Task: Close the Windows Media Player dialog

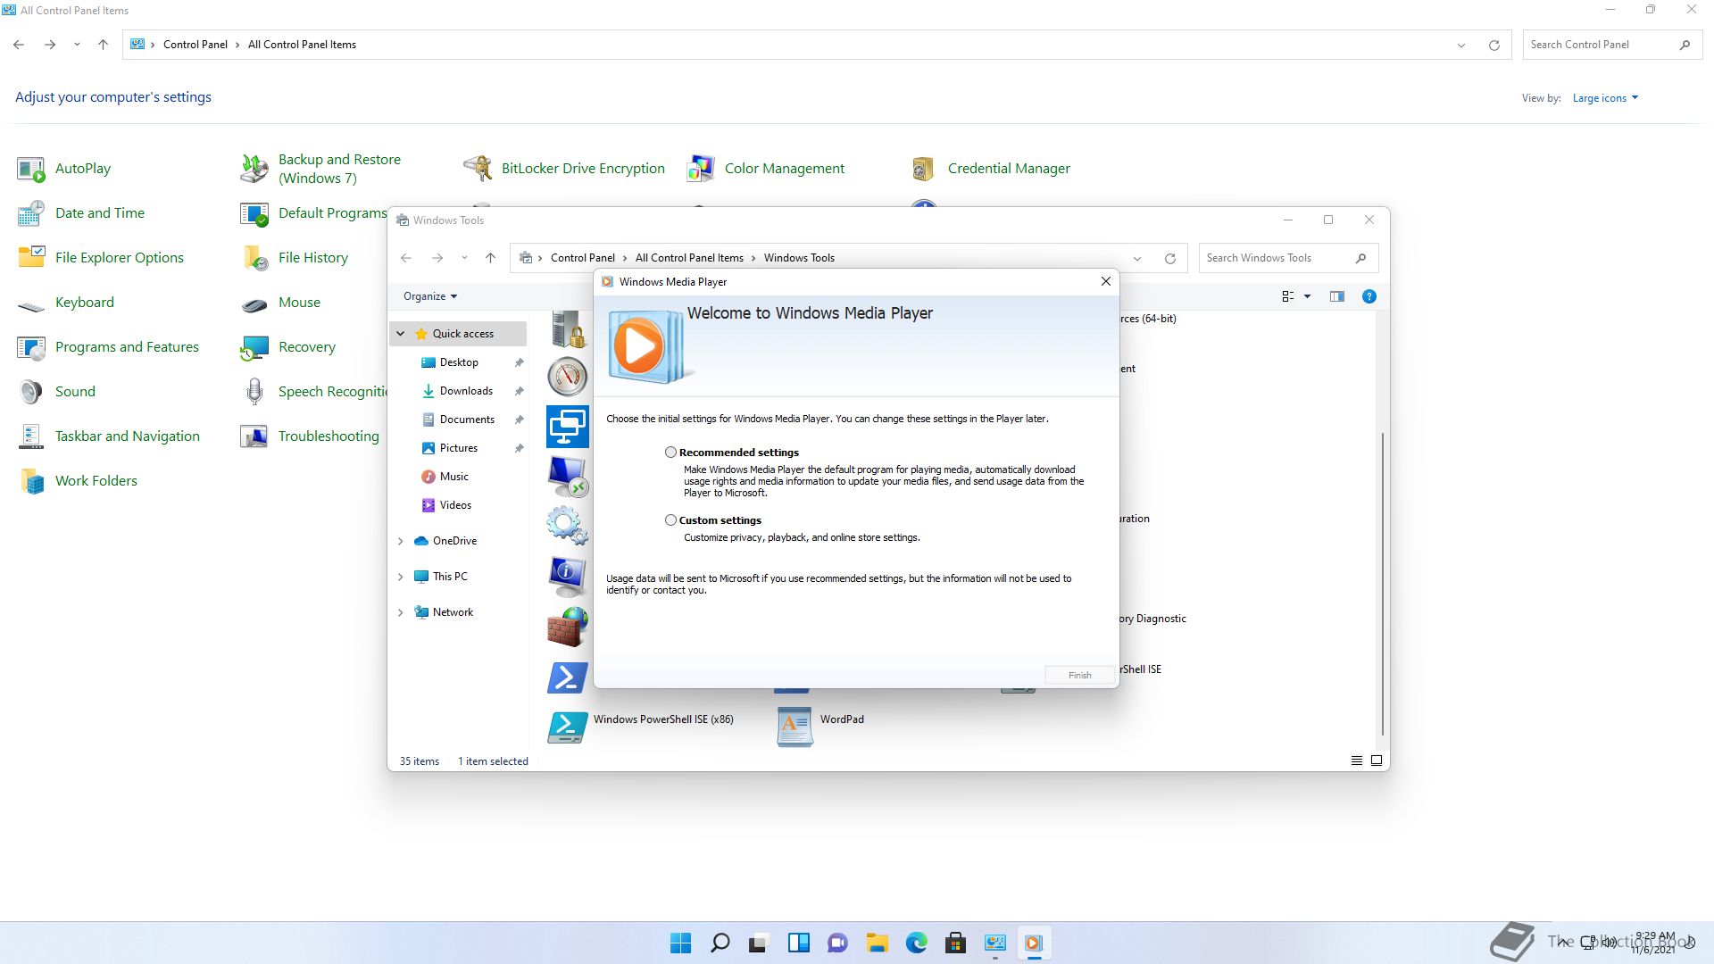Action: (1105, 281)
